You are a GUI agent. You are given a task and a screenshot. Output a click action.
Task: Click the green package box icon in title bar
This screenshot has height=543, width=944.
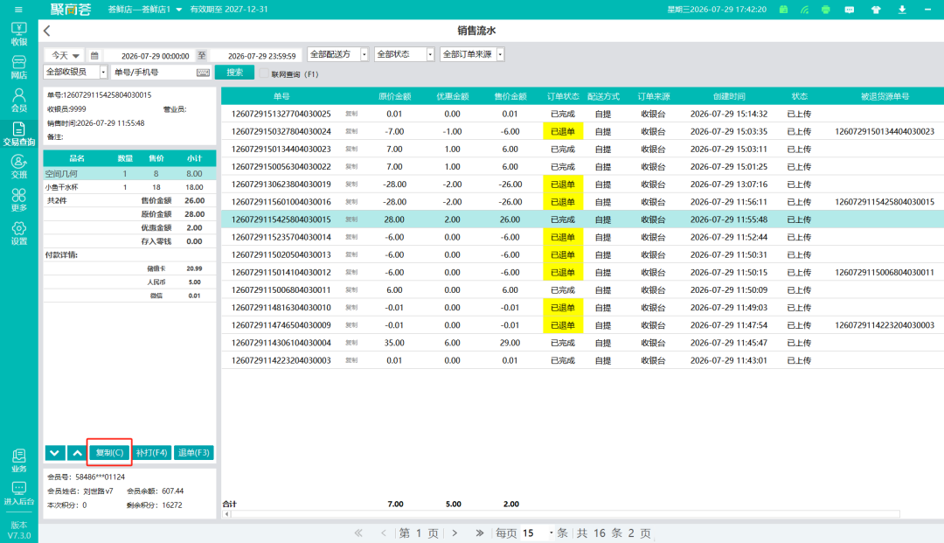[x=783, y=10]
